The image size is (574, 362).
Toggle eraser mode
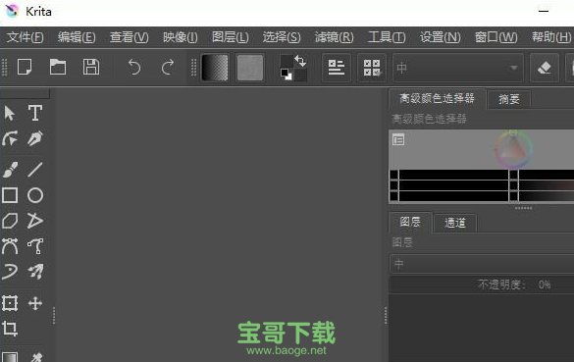point(545,68)
